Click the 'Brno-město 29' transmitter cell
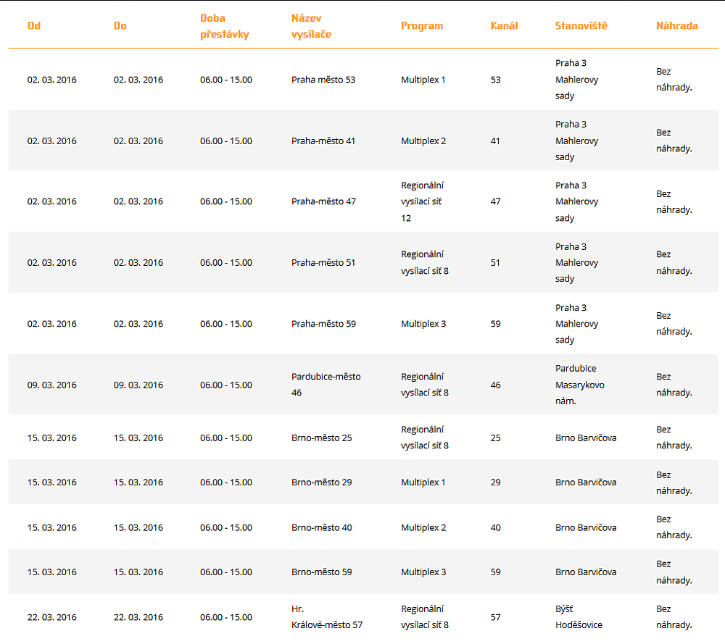The image size is (725, 644). [322, 482]
